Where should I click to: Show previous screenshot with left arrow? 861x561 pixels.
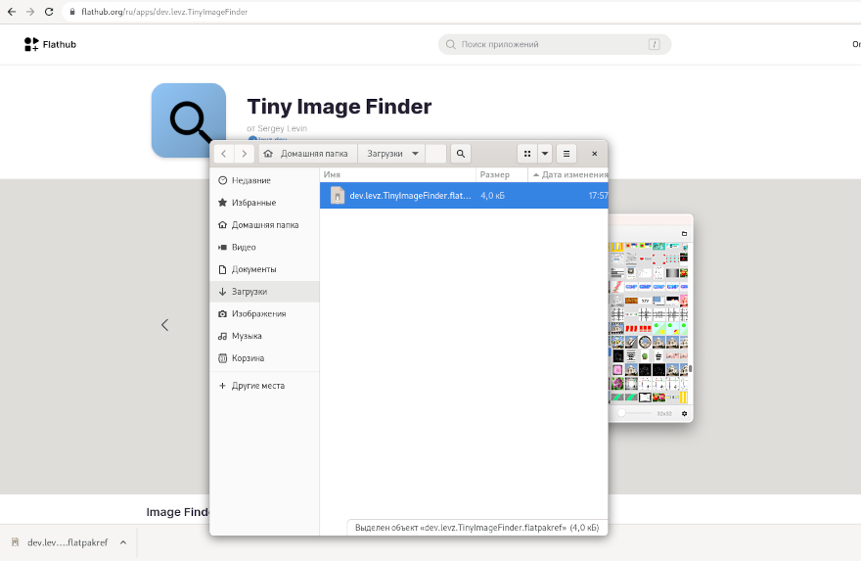pyautogui.click(x=164, y=325)
